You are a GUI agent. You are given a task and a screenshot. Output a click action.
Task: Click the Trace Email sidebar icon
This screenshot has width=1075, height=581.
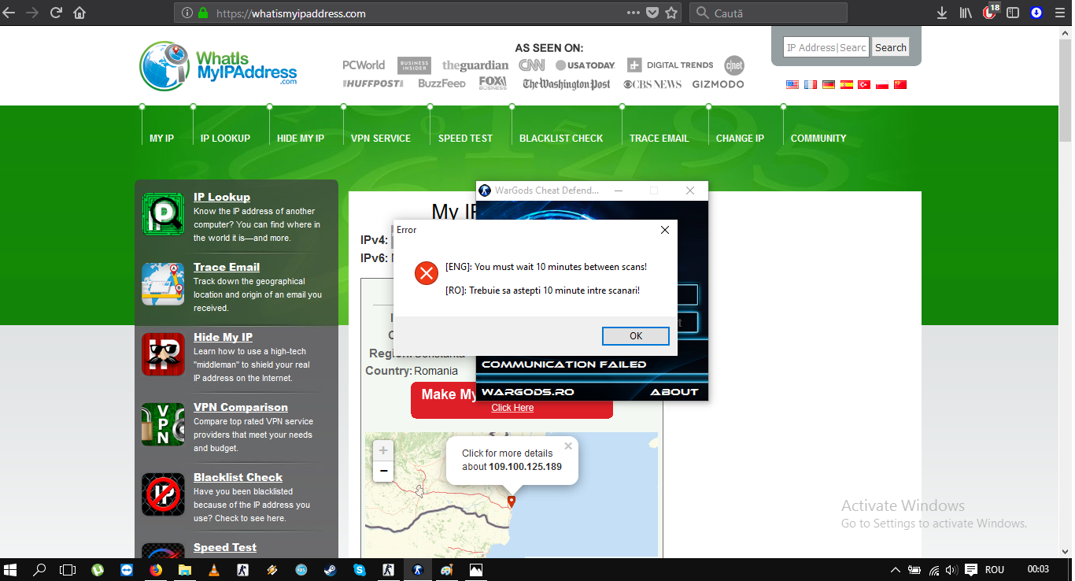(163, 284)
